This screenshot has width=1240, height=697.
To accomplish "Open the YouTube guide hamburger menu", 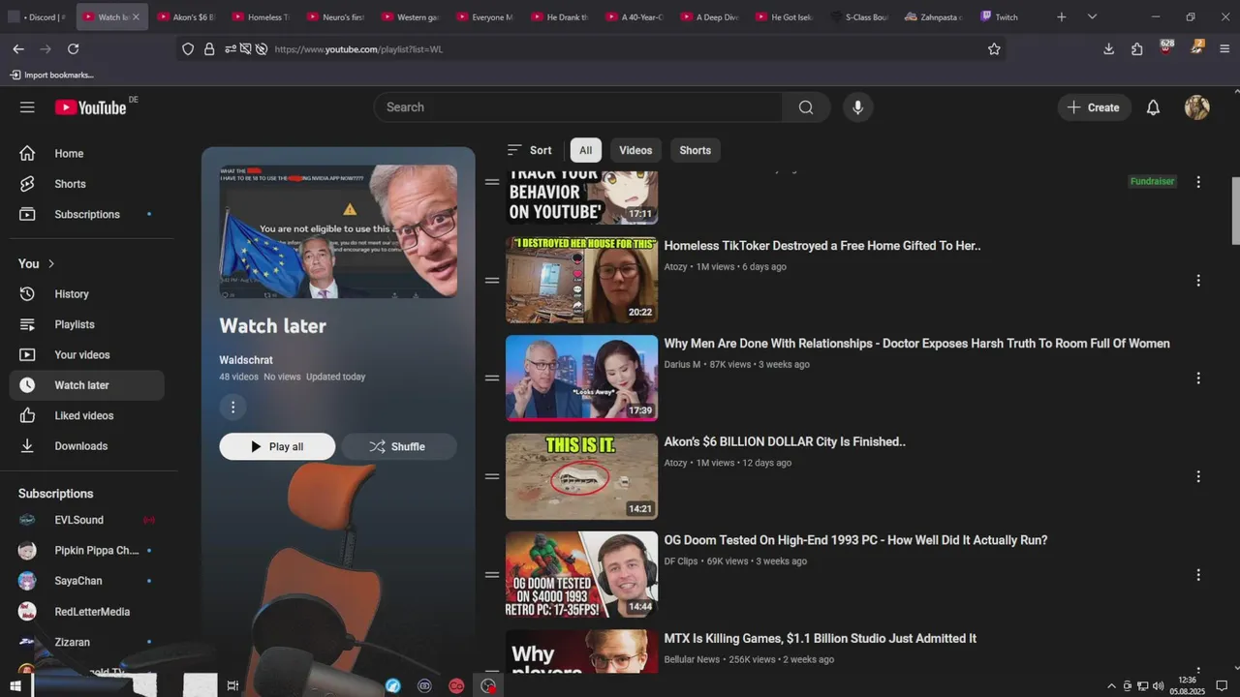I will coord(27,107).
